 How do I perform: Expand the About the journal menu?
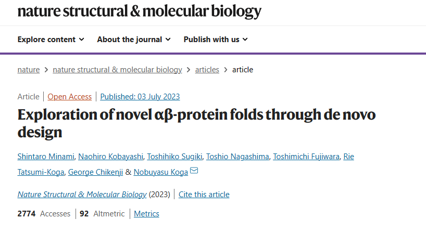134,40
